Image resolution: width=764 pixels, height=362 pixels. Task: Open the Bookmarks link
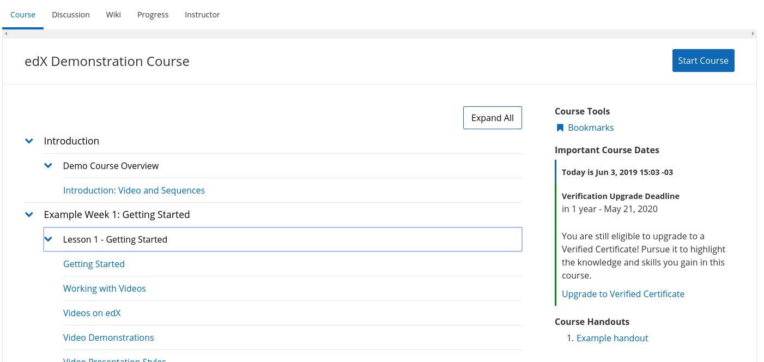(x=591, y=128)
